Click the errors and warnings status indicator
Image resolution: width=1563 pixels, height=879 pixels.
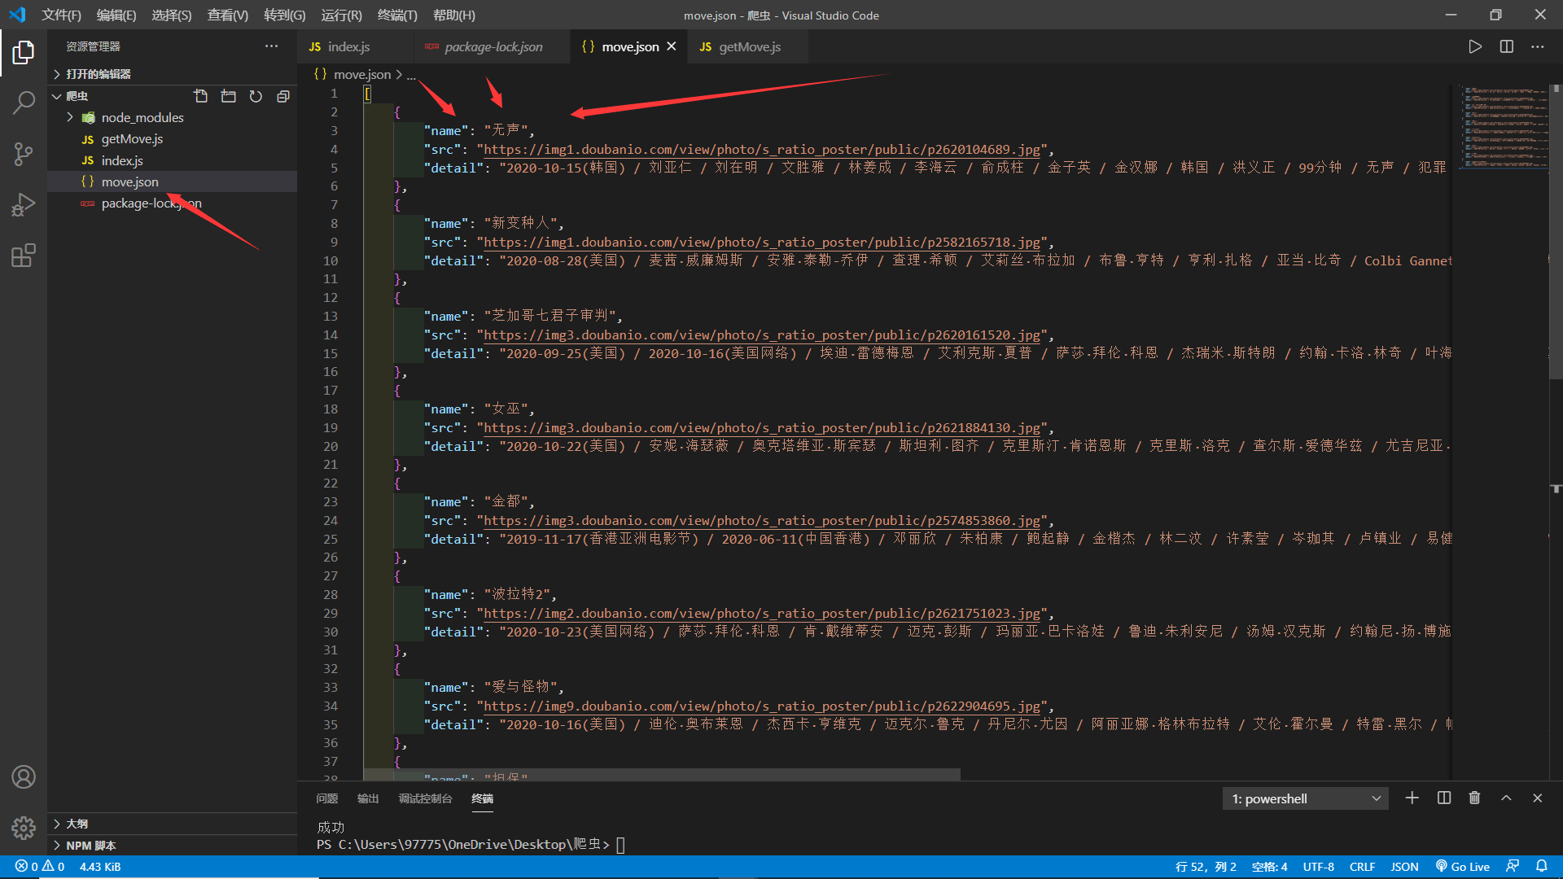[x=39, y=867]
